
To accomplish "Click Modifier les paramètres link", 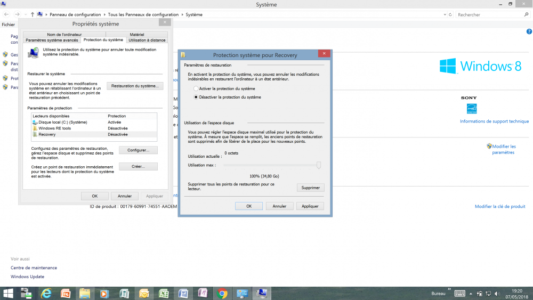I will pos(504,150).
